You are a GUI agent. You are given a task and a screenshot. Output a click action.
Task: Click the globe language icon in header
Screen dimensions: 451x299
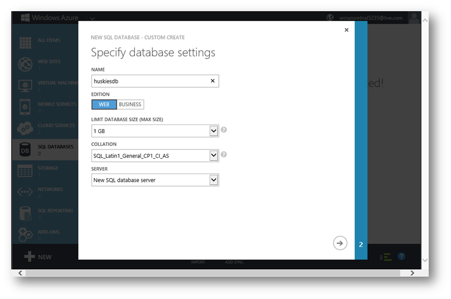coord(330,18)
